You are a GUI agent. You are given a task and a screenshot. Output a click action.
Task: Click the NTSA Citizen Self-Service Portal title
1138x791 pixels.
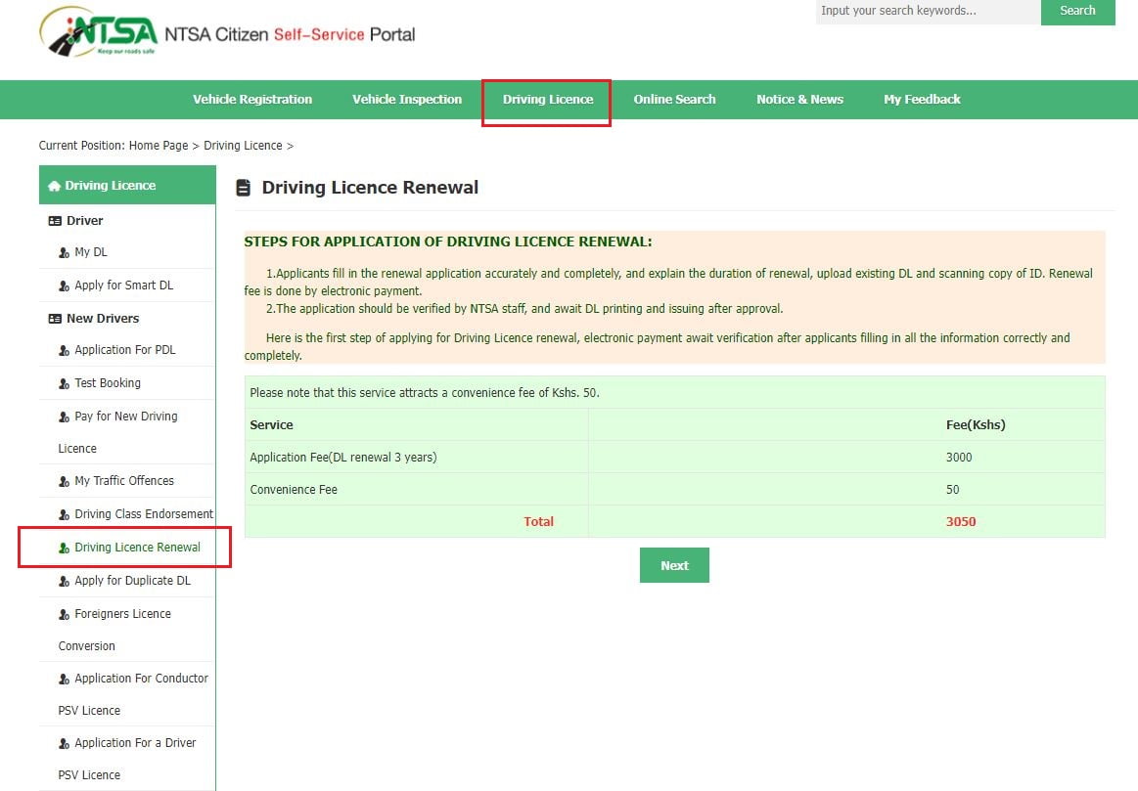click(x=290, y=35)
